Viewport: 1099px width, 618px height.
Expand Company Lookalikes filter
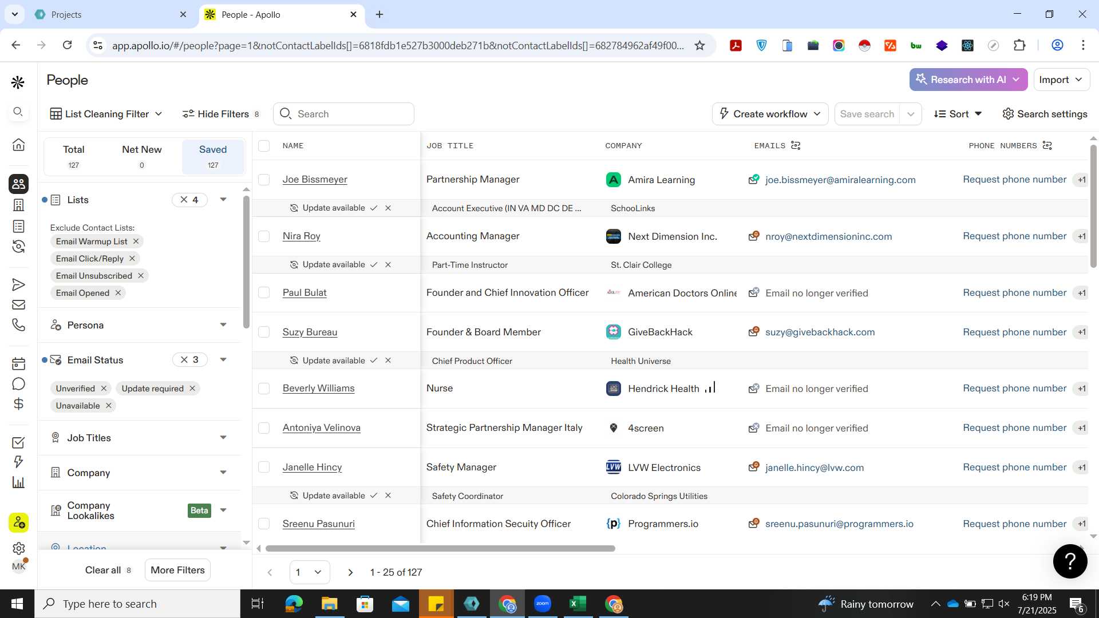(x=223, y=510)
